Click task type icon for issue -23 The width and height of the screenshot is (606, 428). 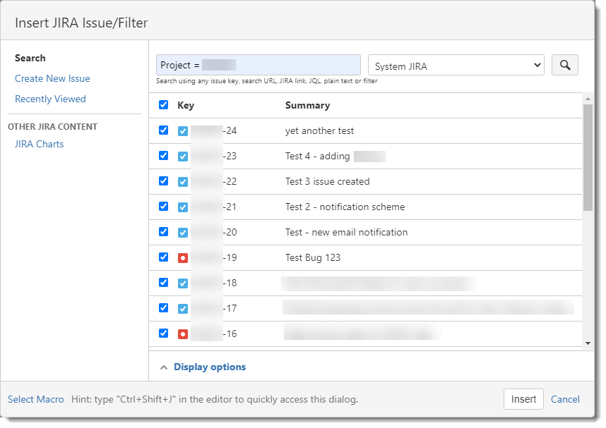[x=183, y=157]
